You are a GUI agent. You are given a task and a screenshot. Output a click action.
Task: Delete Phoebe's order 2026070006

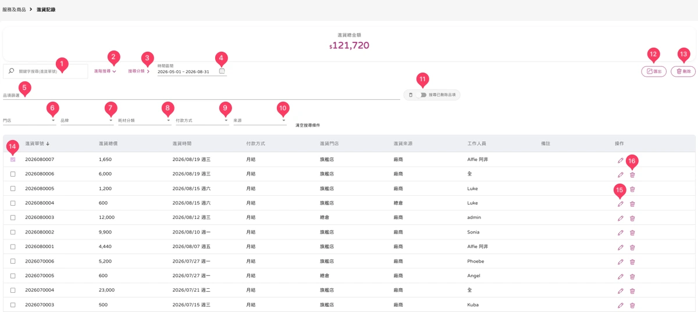click(632, 261)
